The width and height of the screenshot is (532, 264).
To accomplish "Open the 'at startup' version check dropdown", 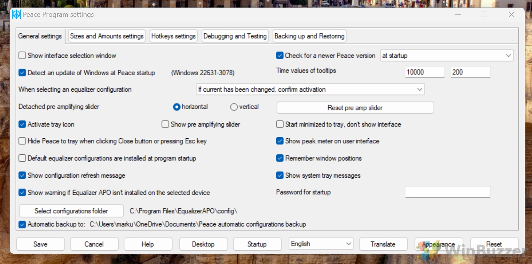I will click(447, 55).
